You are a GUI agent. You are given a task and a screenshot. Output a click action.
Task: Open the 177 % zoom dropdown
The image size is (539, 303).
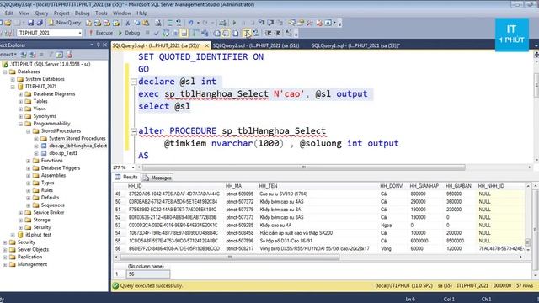point(133,167)
